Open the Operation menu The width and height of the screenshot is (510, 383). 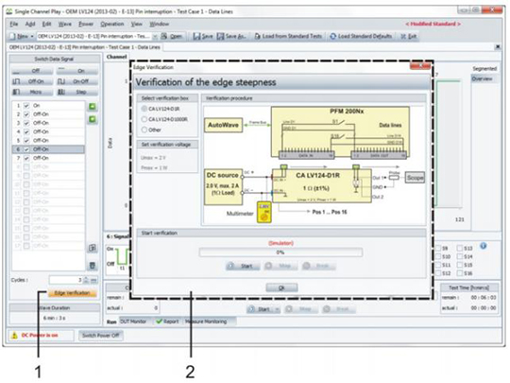112,24
